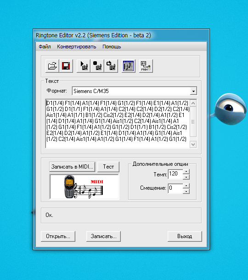248x280 pixels.
Task: Increase Смещение with its up arrow
Action: tap(186, 186)
